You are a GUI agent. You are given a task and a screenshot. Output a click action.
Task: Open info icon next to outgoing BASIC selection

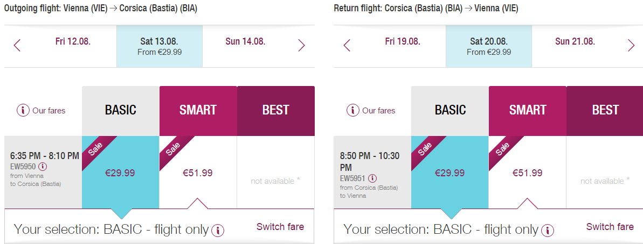pos(218,231)
